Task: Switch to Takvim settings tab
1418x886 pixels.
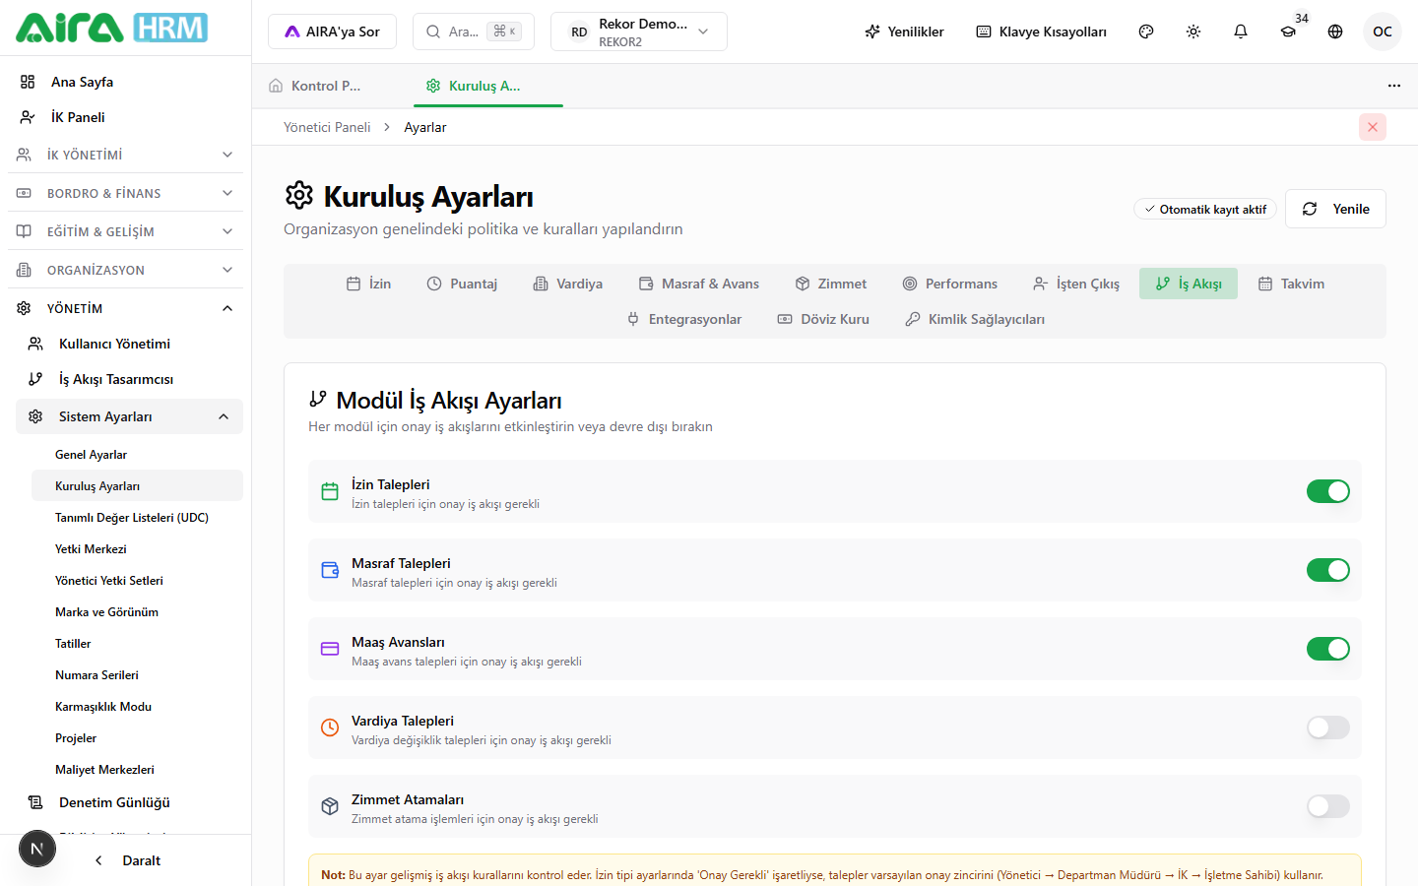Action: [x=1291, y=284]
